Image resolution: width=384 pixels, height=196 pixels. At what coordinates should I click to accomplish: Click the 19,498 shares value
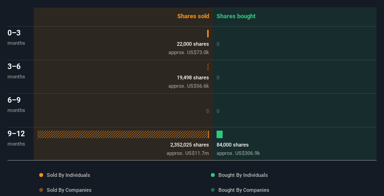point(193,77)
